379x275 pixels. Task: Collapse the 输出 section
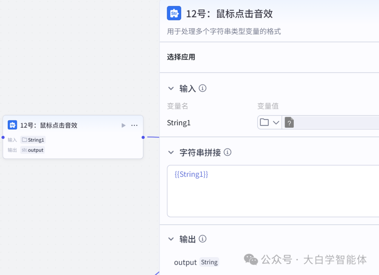(171, 239)
